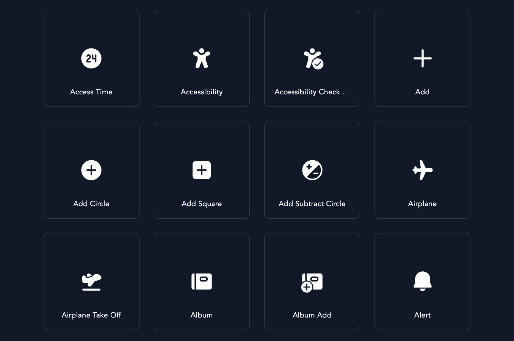This screenshot has height=341, width=514.
Task: Click the Access Time label text
Action: click(x=91, y=92)
